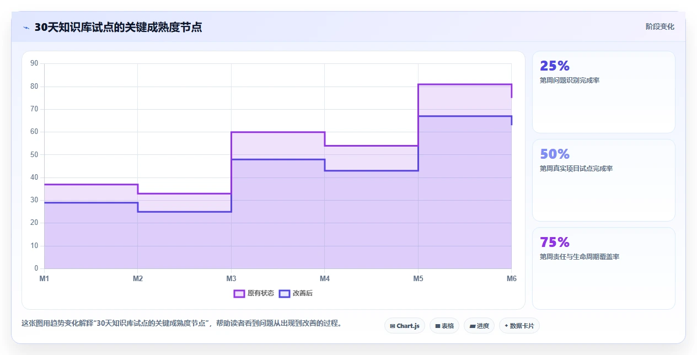
Task: Click the 第周责任与生命周期覆盖率 label
Action: pos(580,257)
